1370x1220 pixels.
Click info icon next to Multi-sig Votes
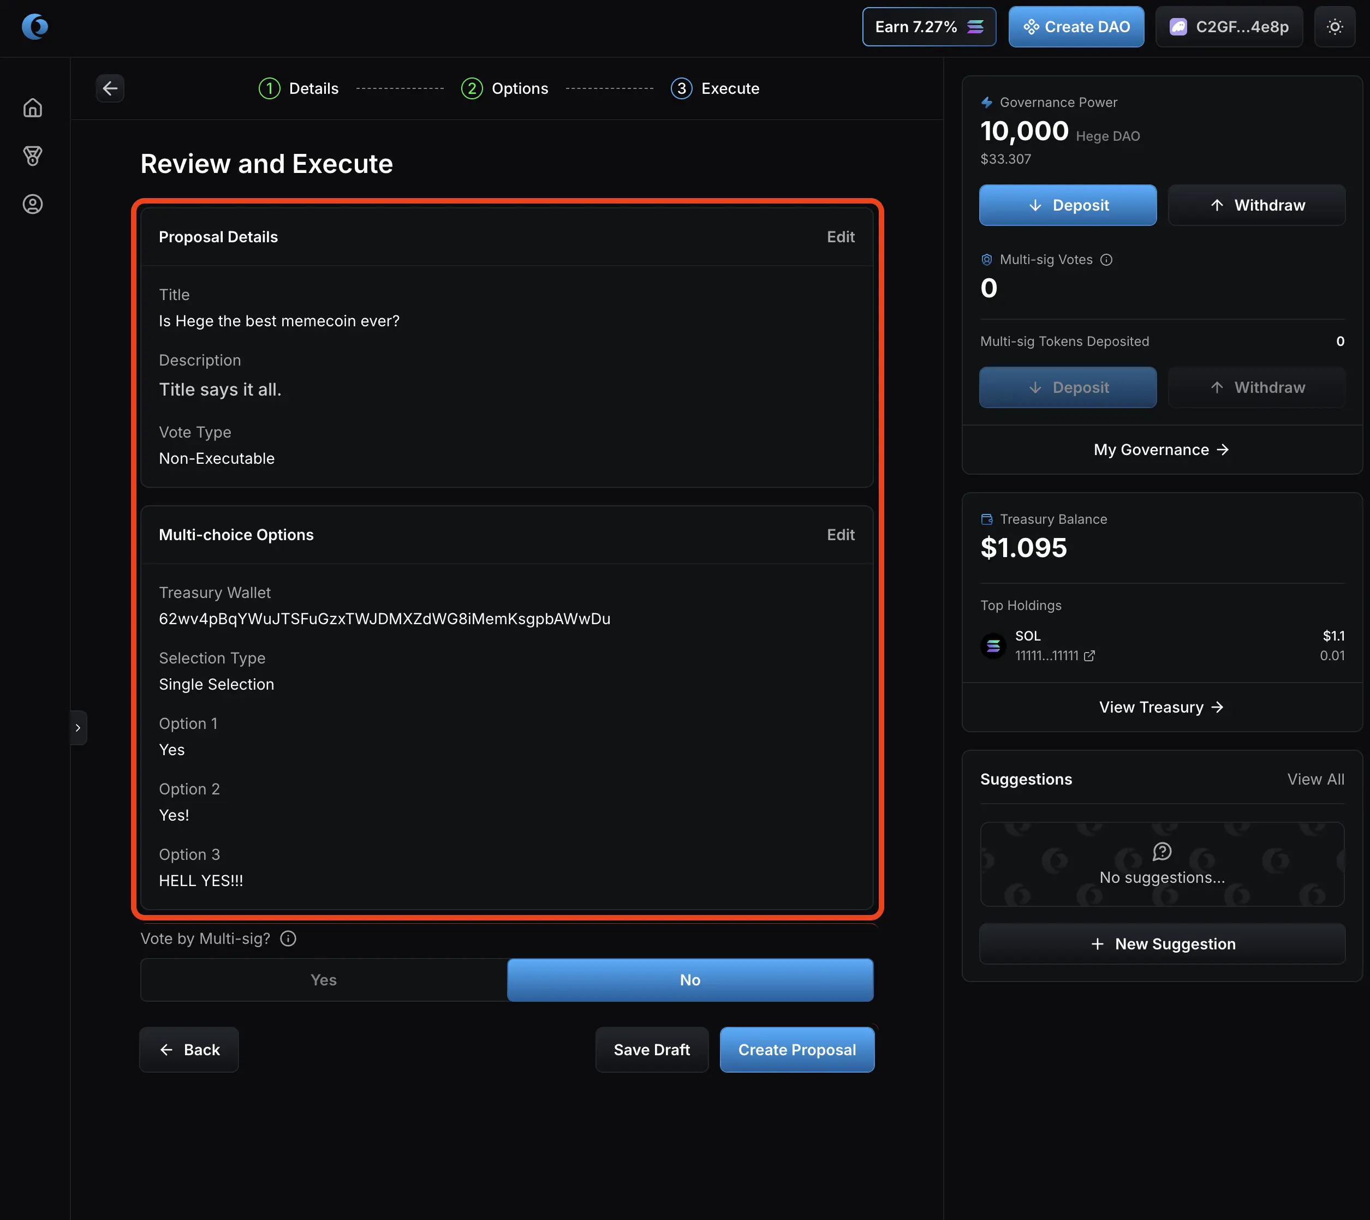click(1106, 259)
